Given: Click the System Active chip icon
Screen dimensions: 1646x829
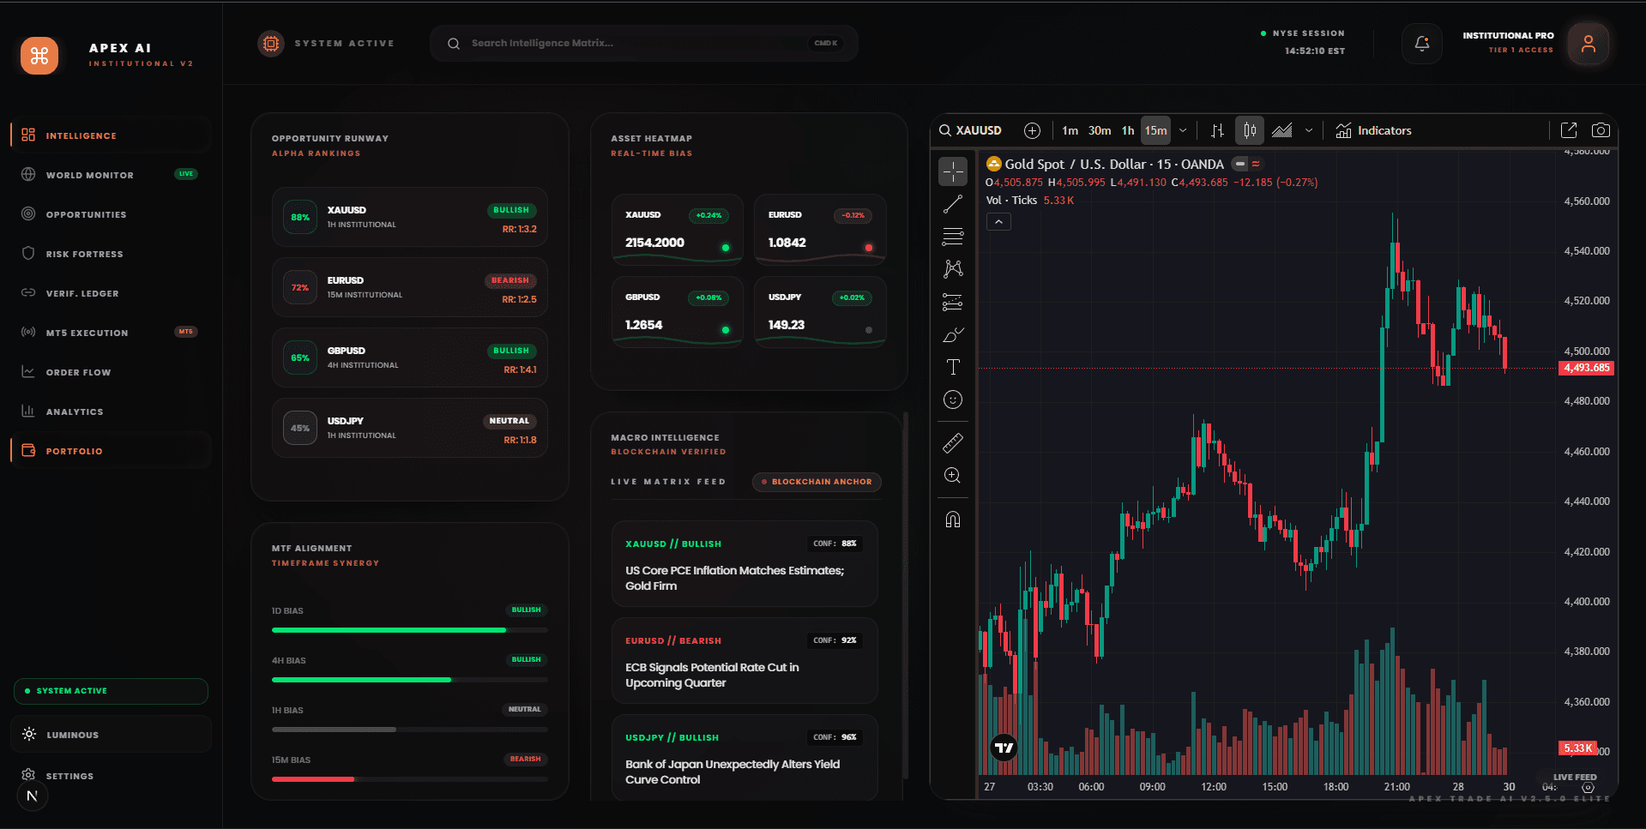Looking at the screenshot, I should coord(271,43).
